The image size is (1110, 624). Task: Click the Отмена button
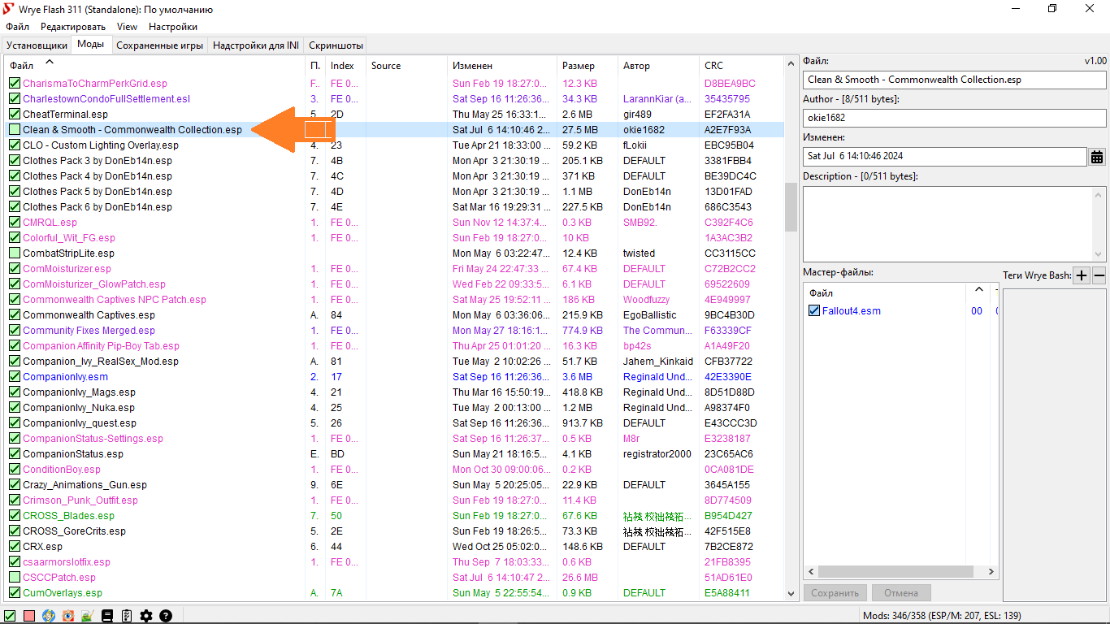tap(900, 593)
